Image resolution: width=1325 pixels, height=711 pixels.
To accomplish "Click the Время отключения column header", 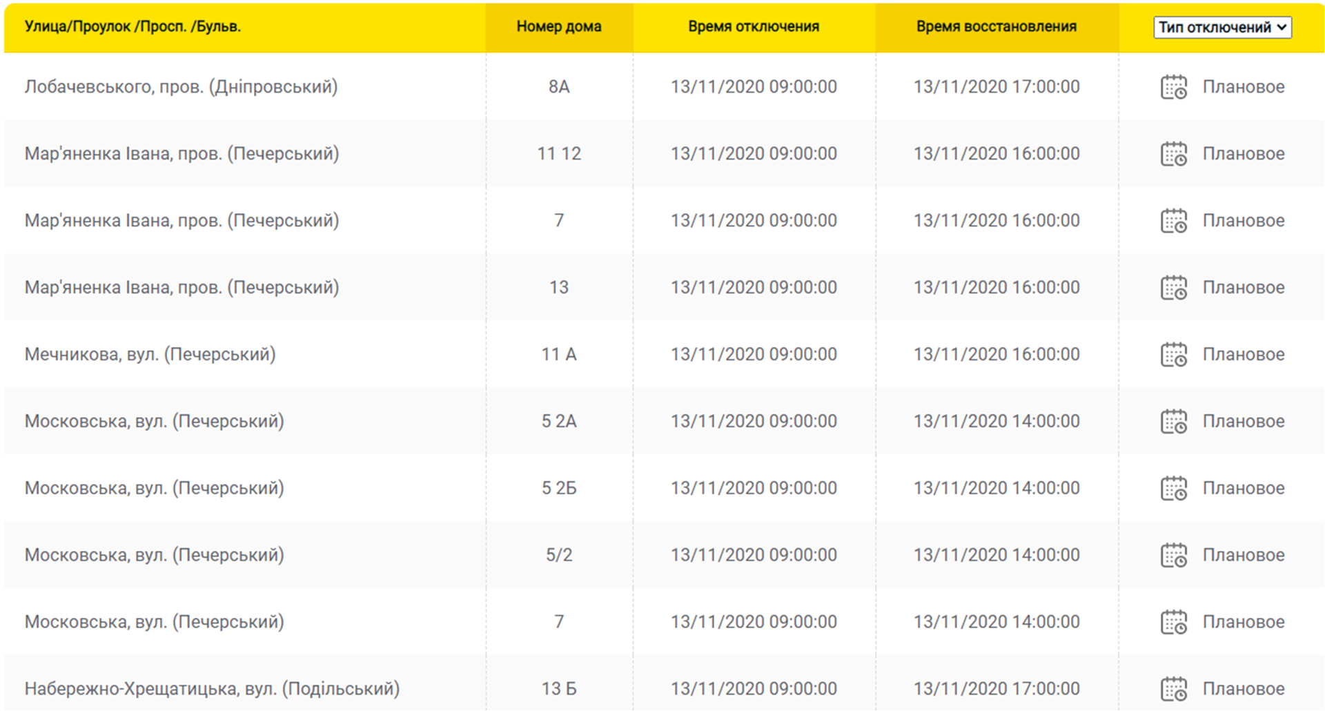I will [754, 27].
